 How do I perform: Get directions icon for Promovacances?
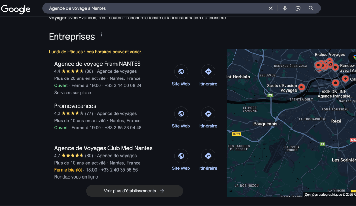click(208, 114)
